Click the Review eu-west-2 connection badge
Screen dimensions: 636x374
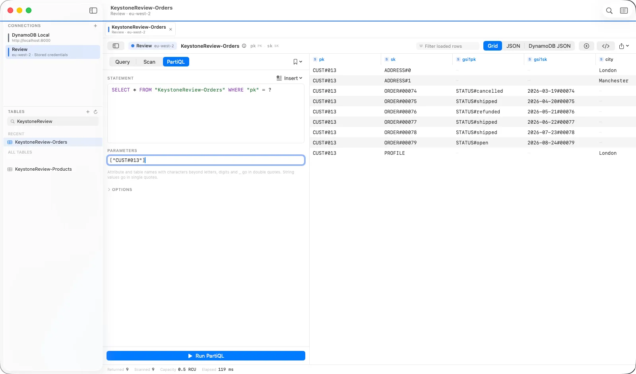(152, 46)
